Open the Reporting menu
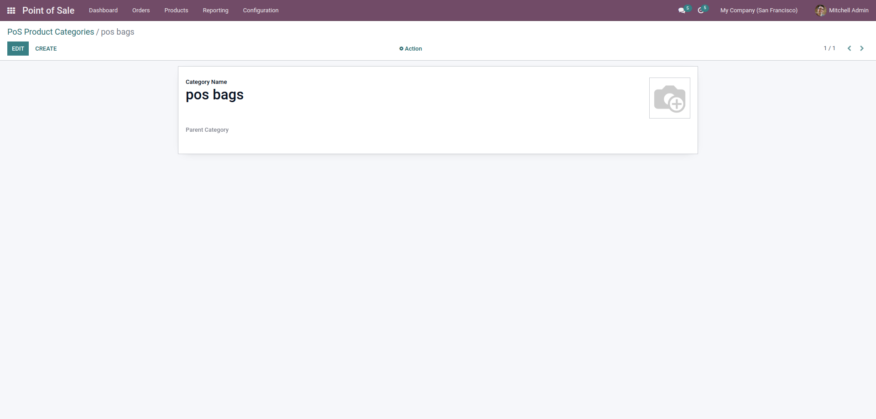 [216, 10]
